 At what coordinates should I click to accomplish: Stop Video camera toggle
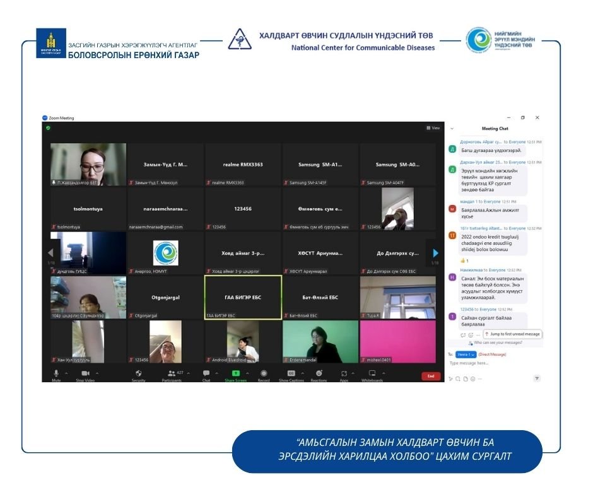pyautogui.click(x=85, y=374)
